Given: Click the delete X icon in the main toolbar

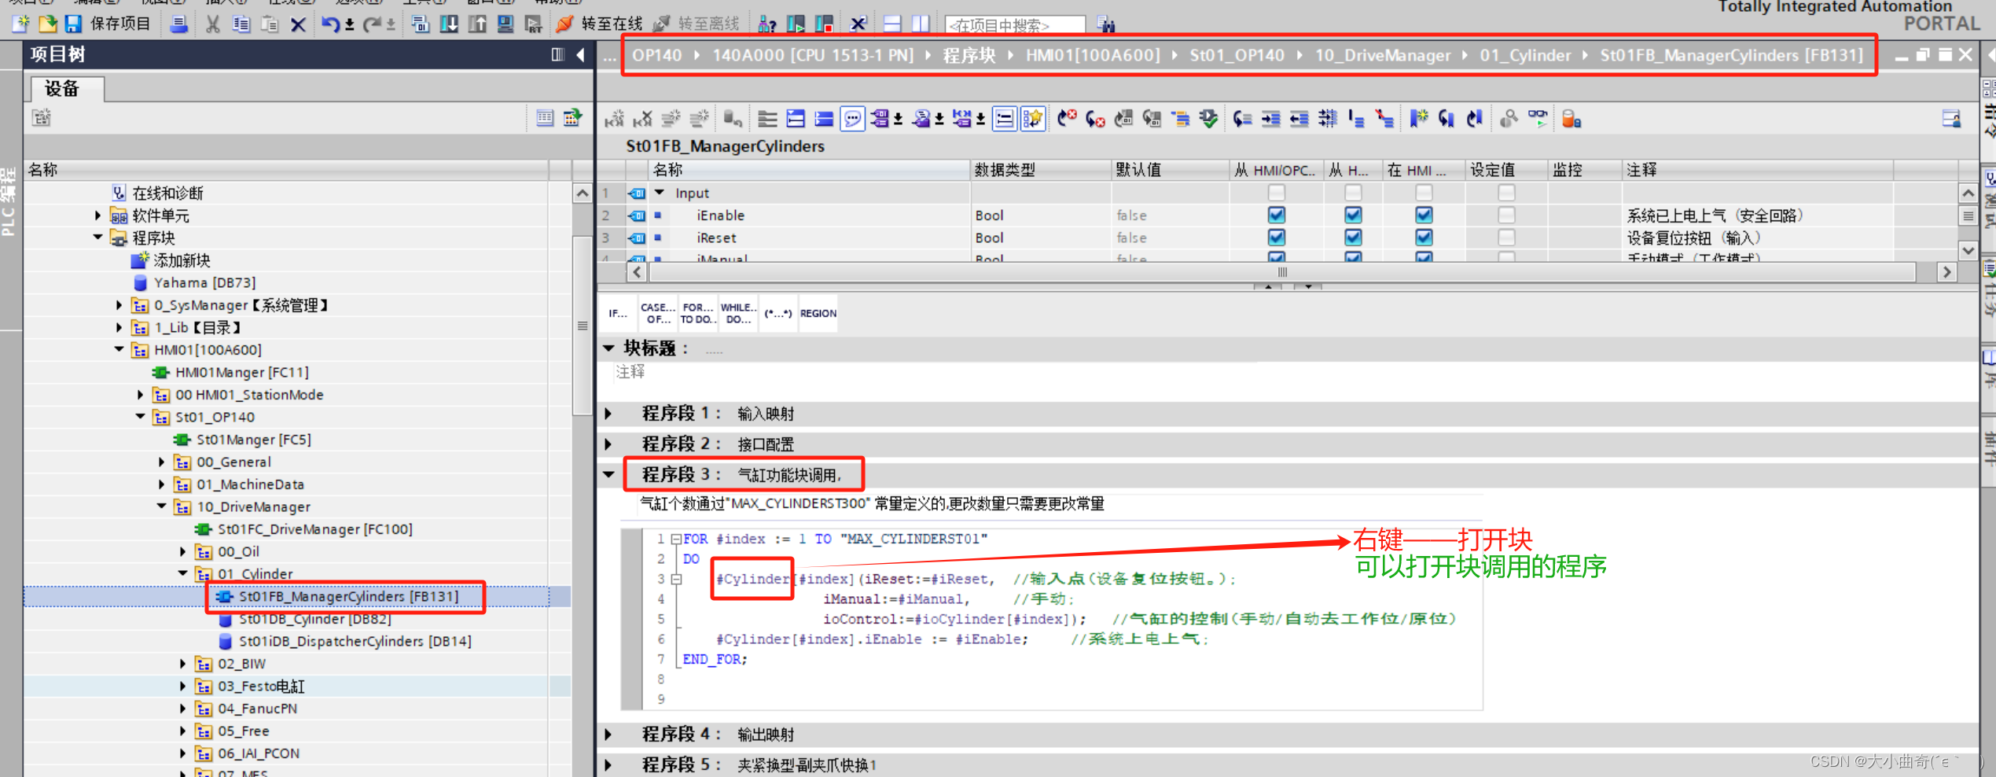Looking at the screenshot, I should pos(298,24).
